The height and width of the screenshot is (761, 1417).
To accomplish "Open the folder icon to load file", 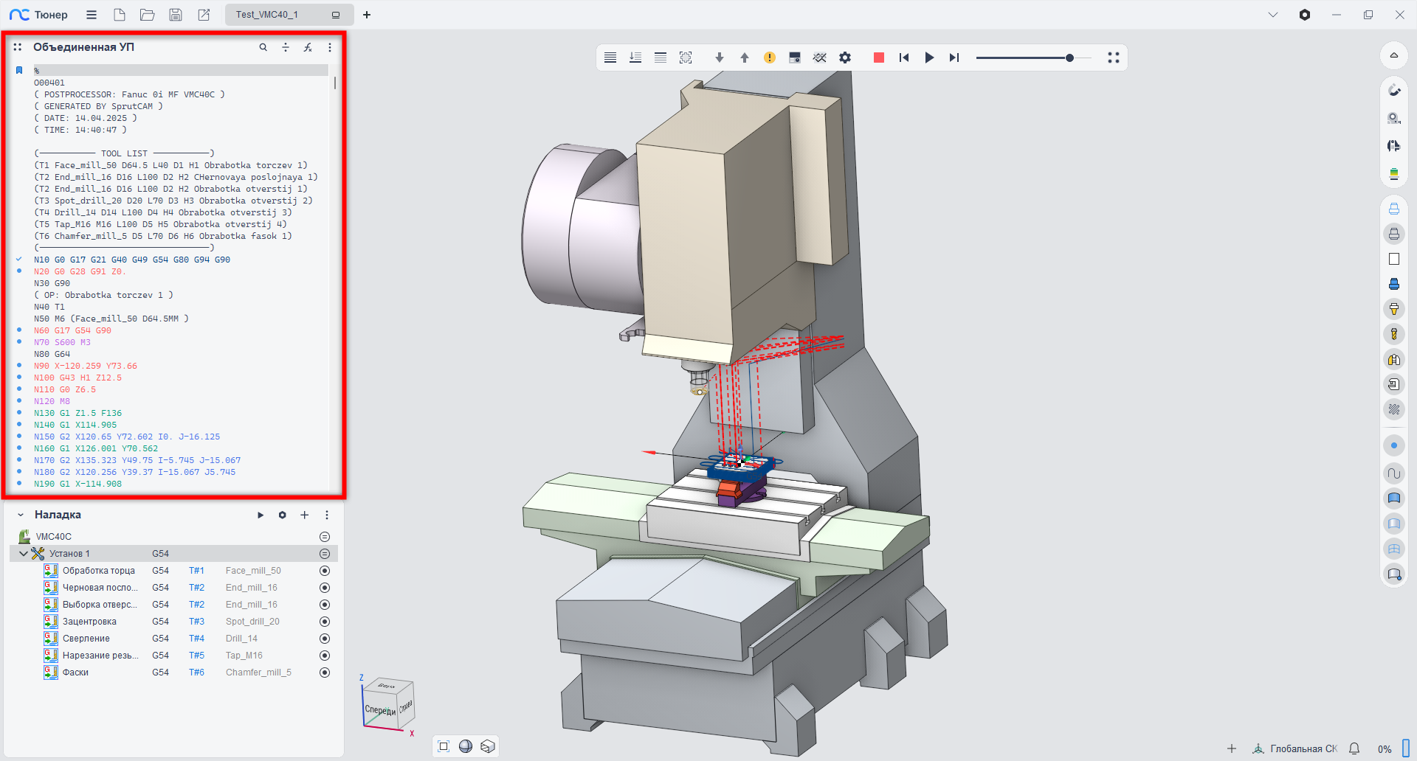I will click(148, 15).
